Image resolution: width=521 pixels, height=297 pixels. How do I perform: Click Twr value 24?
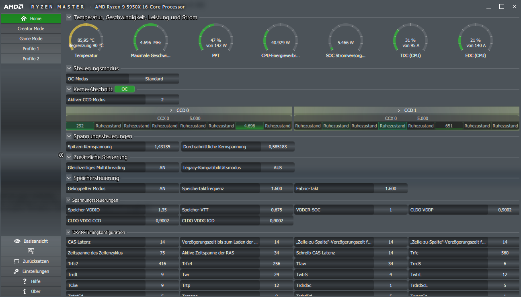pyautogui.click(x=277, y=274)
